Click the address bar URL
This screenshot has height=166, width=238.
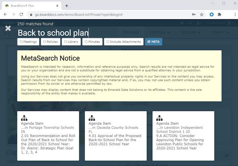[x=79, y=14]
